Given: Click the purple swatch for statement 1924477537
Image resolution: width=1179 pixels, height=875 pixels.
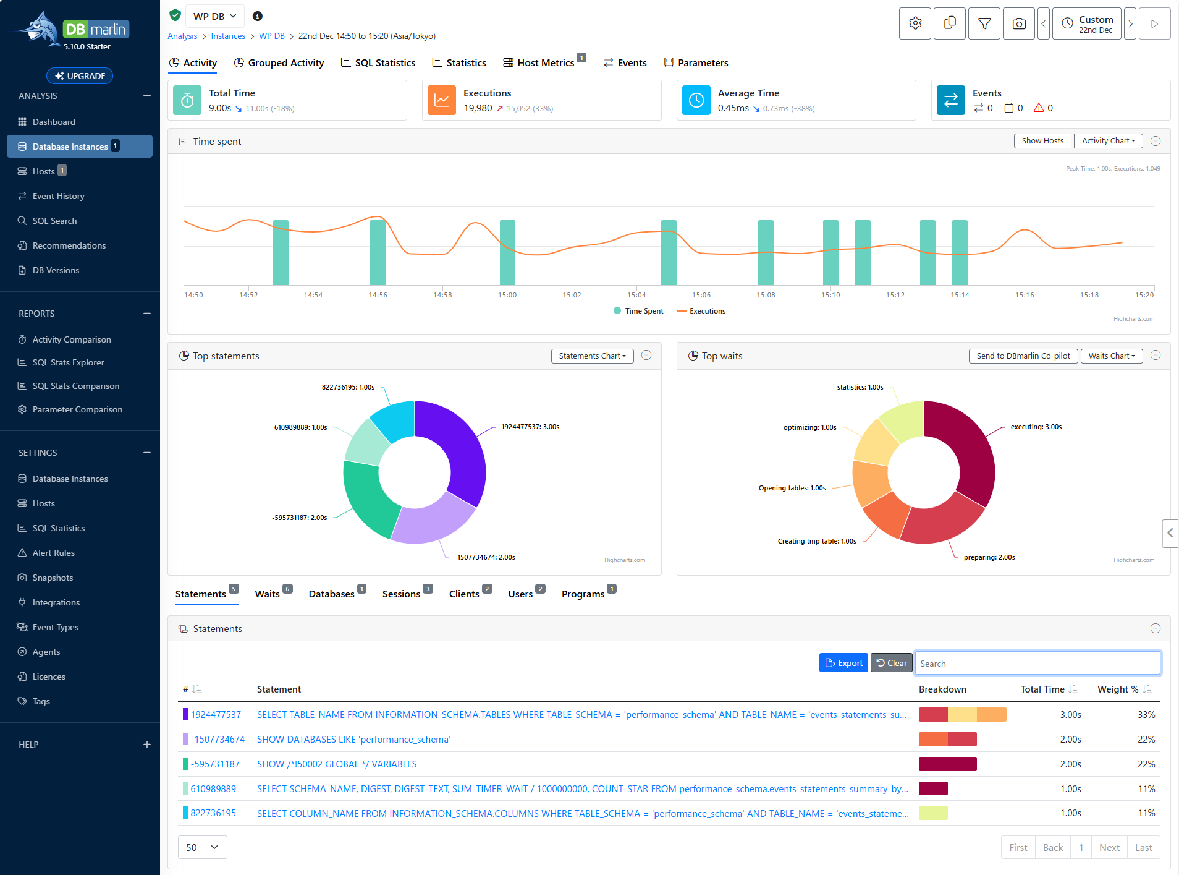Looking at the screenshot, I should coord(185,714).
